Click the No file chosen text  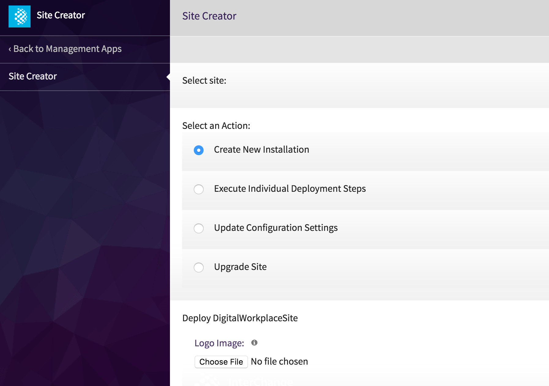coord(279,361)
